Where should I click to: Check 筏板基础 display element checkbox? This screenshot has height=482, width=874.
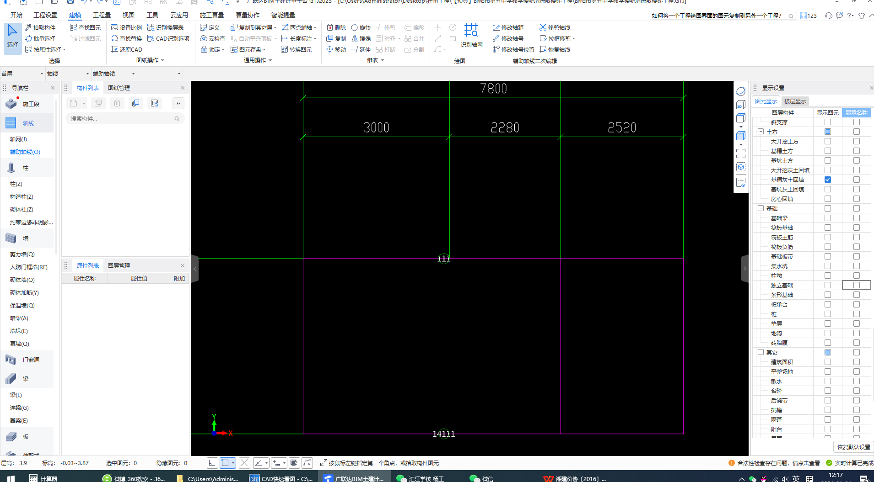tap(828, 228)
